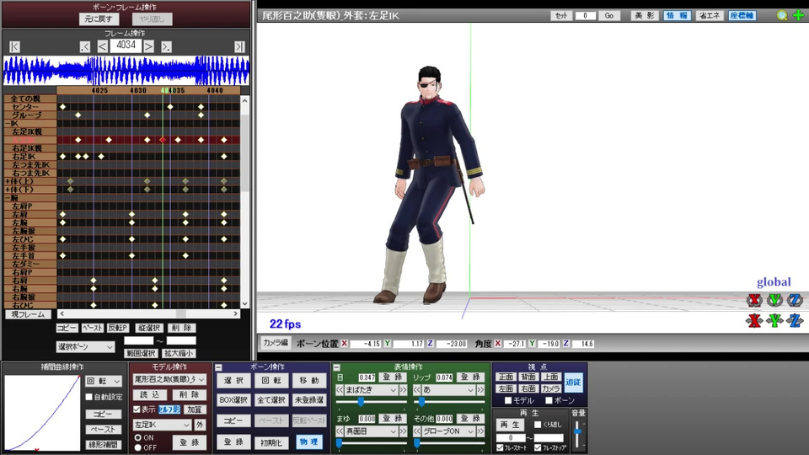809x455 pixels.
Task: Jump to the first frame
Action: coord(14,47)
